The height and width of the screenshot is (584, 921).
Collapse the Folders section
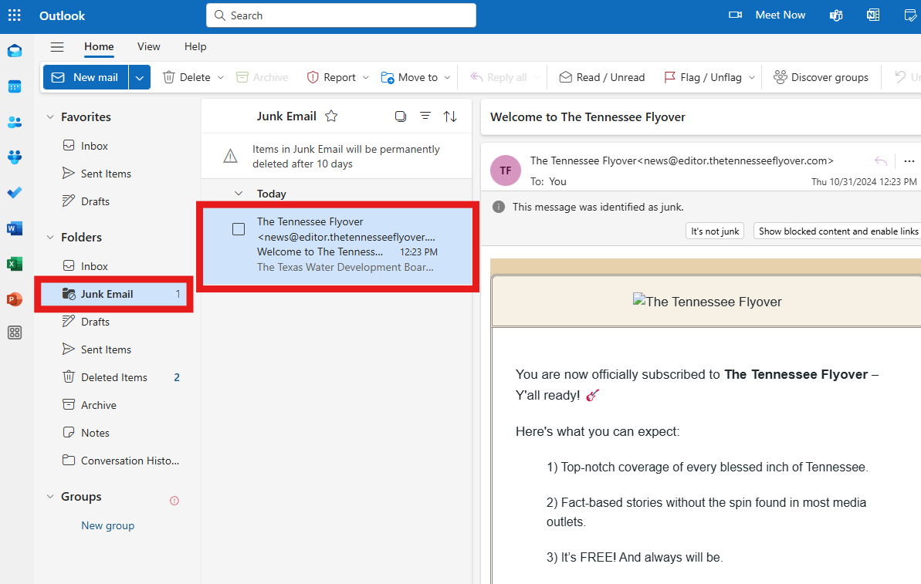[x=50, y=237]
